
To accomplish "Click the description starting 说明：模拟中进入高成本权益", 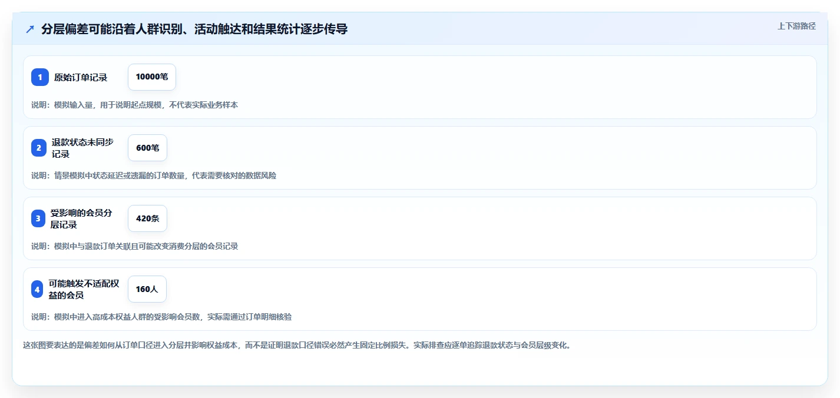I will [161, 317].
